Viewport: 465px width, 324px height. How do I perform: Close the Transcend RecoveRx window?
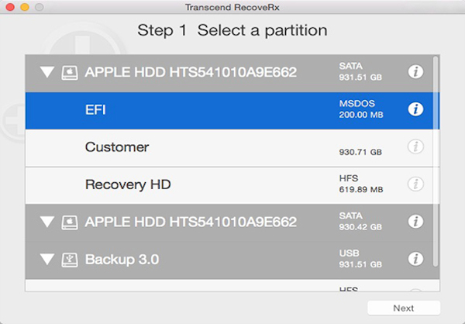point(9,7)
